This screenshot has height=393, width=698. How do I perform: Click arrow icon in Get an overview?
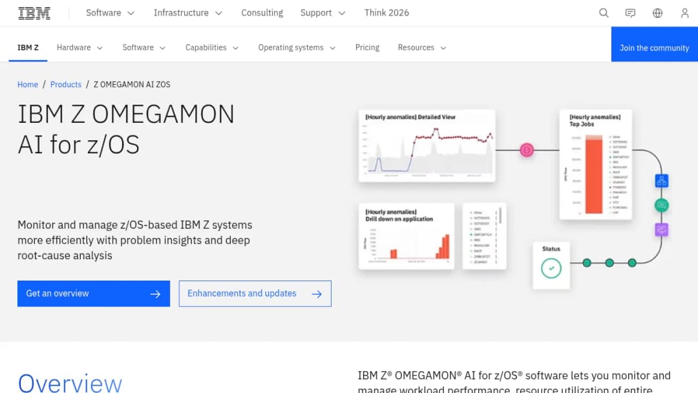click(x=155, y=293)
